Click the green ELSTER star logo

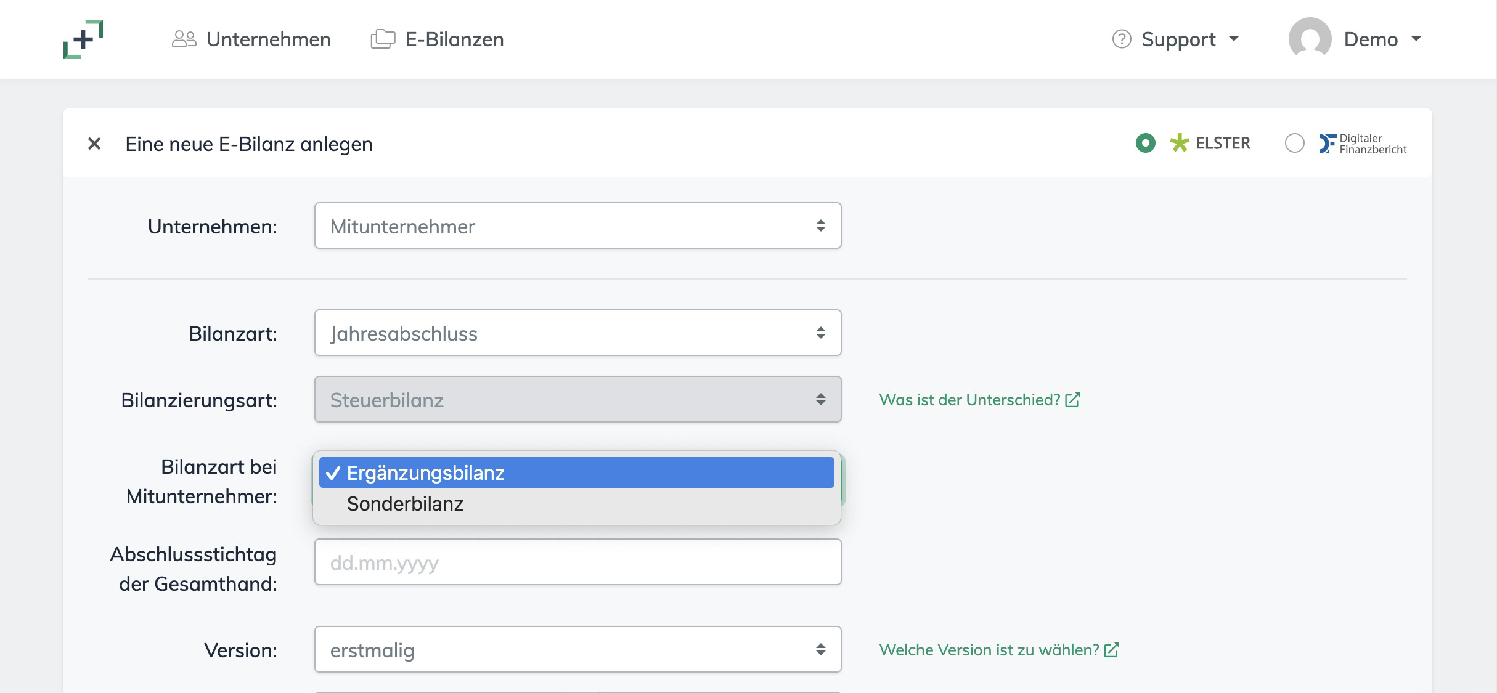pos(1179,144)
